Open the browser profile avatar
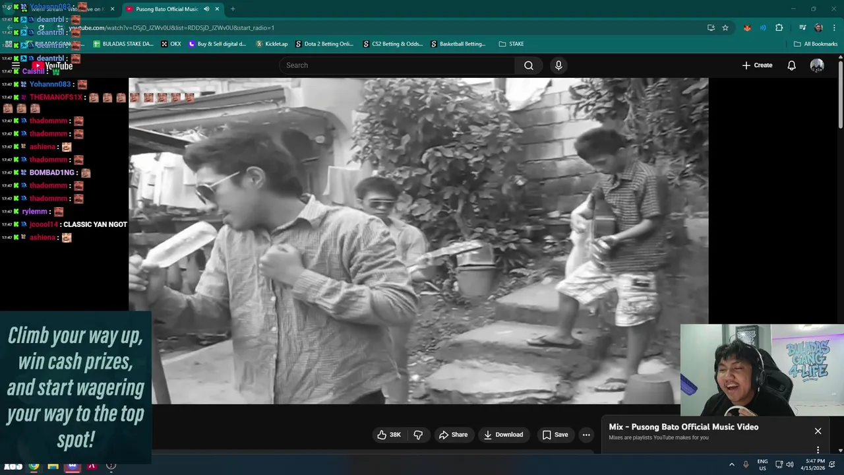Screen dimensions: 844x475 click(x=818, y=28)
